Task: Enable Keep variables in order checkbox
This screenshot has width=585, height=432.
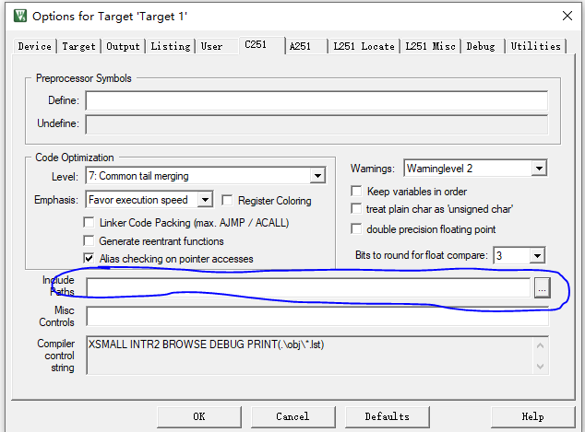Action: click(x=356, y=191)
